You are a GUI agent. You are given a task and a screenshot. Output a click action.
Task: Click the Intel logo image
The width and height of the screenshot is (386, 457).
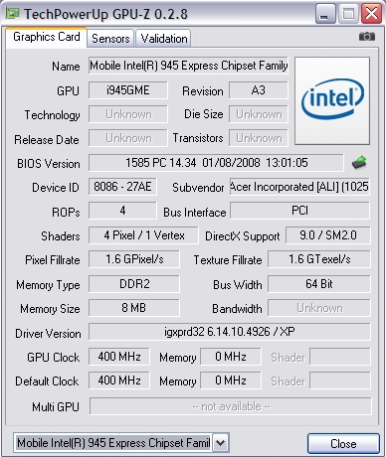coord(332,100)
